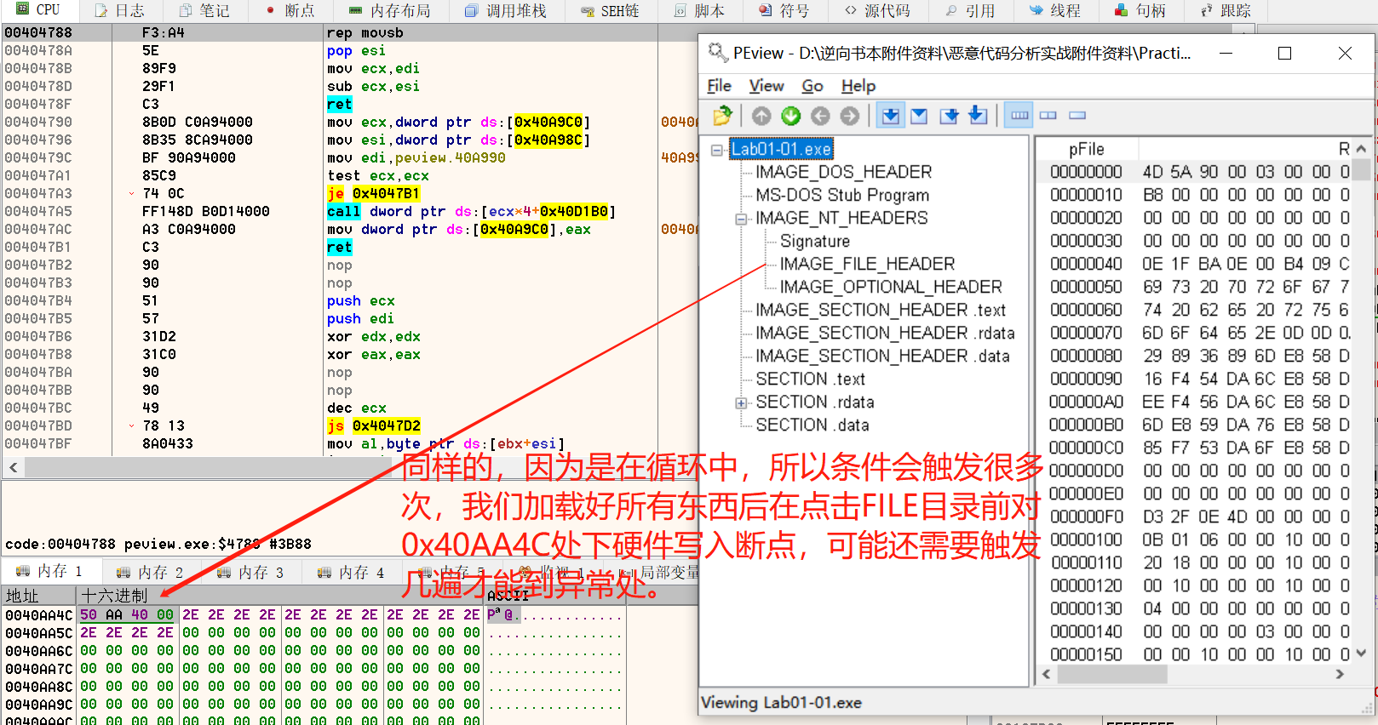Viewport: 1378px width, 725px height.
Task: Click the pFile column header in PEview
Action: (1086, 149)
